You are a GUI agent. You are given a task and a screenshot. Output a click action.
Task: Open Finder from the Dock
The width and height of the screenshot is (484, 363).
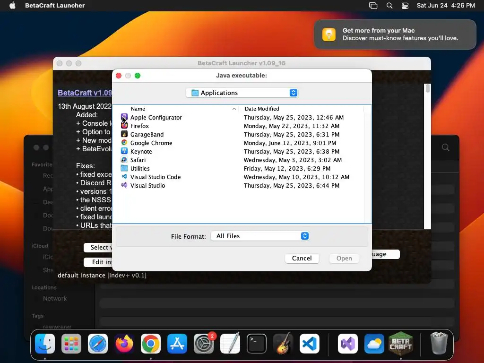(45, 344)
